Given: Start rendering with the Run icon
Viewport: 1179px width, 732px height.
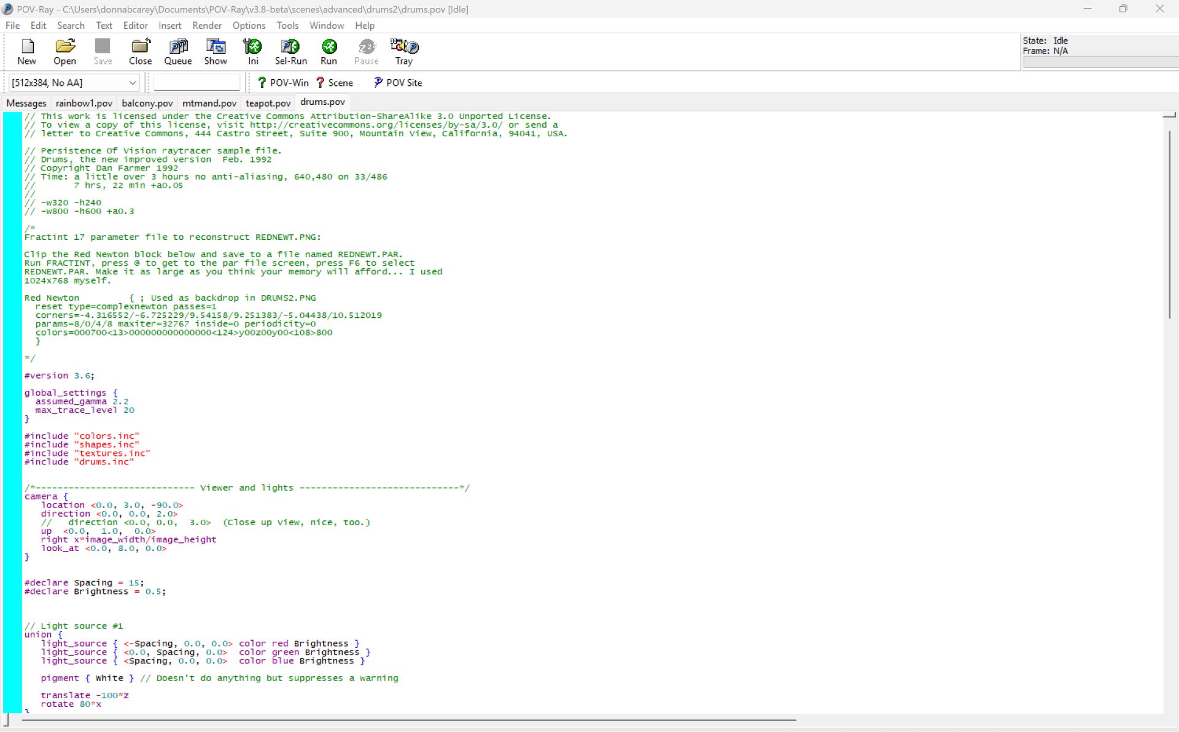Looking at the screenshot, I should (329, 52).
